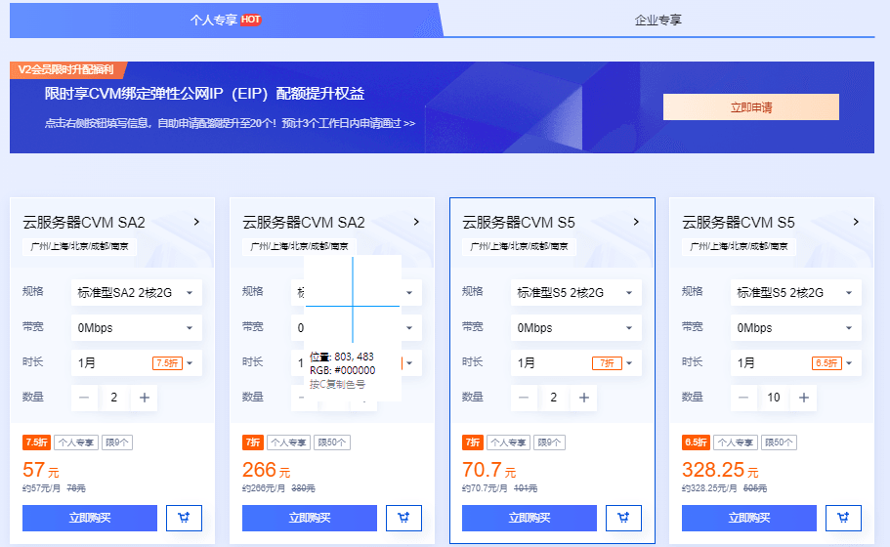Screen dimensions: 890x547
Task: Click the 个人专享 tag in the 266元 card
Action: tap(289, 442)
